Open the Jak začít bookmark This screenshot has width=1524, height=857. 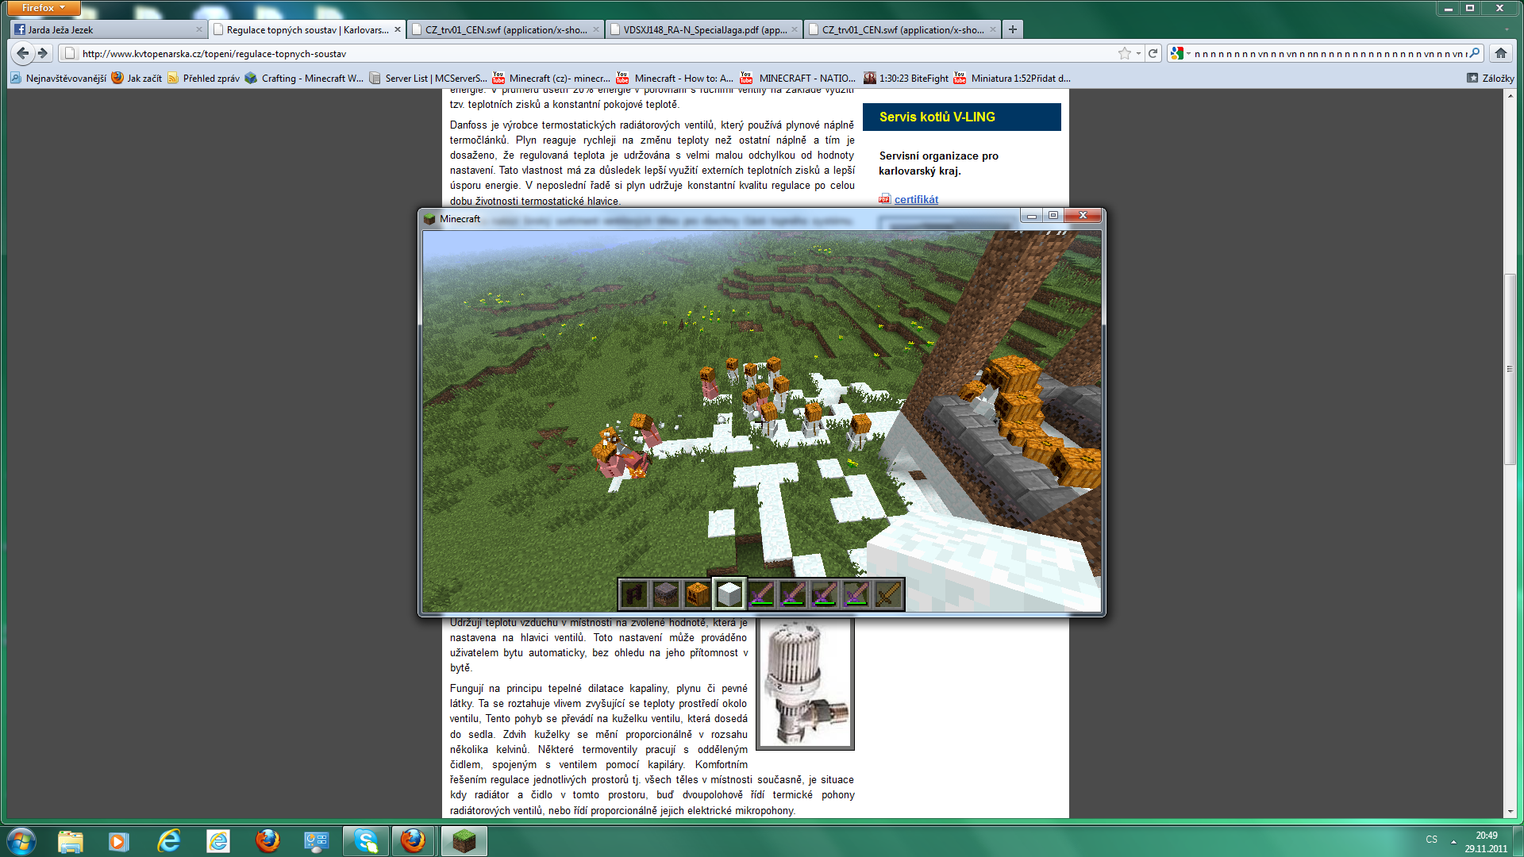137,78
